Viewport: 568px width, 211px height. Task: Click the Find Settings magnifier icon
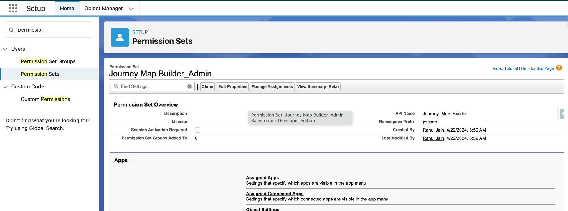click(x=116, y=86)
